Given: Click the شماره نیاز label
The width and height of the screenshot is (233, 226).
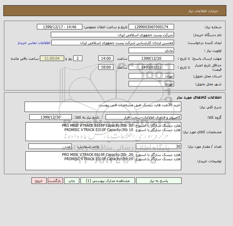Looking at the screenshot, I should tap(213, 27).
